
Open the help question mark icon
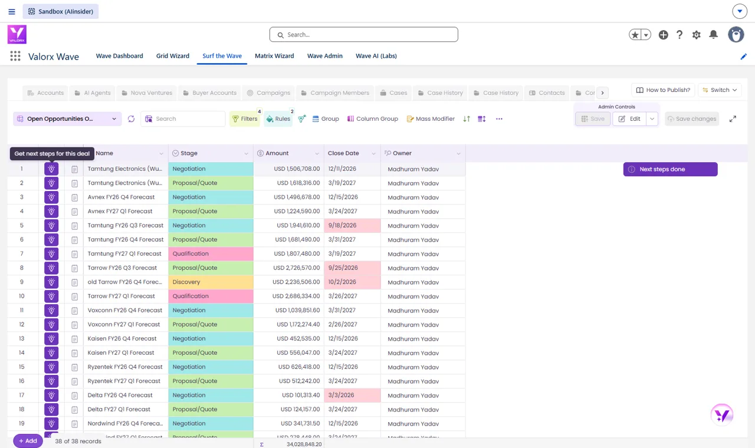[679, 35]
